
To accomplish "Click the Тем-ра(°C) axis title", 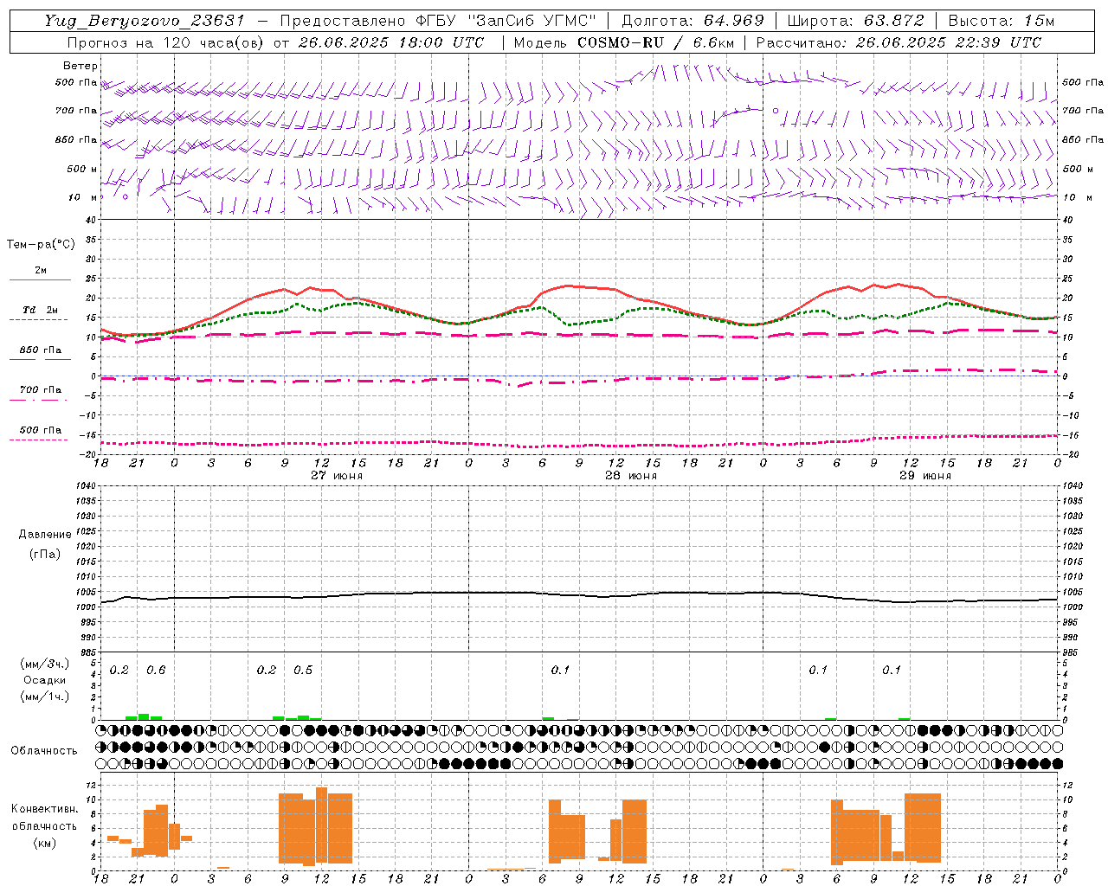I will [41, 245].
